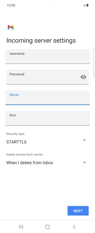This screenshot has height=233, width=95.
Task: Expand Delete emails from server dropdown arrow
Action: tap(85, 162)
